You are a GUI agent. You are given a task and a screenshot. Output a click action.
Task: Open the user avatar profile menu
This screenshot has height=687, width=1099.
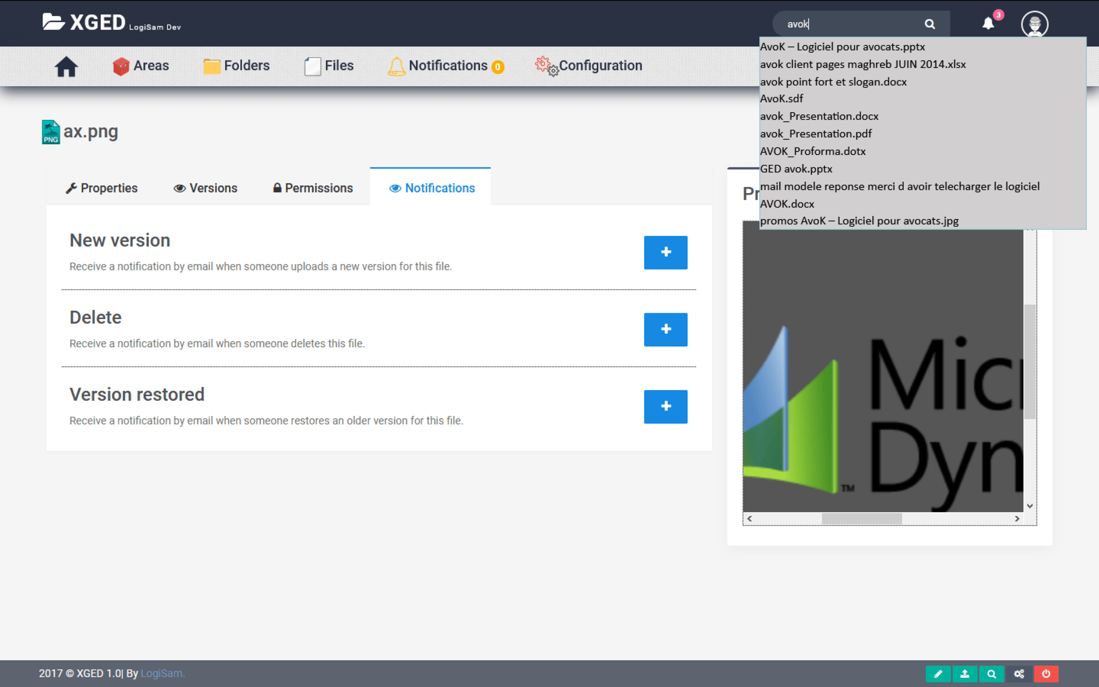pyautogui.click(x=1034, y=24)
